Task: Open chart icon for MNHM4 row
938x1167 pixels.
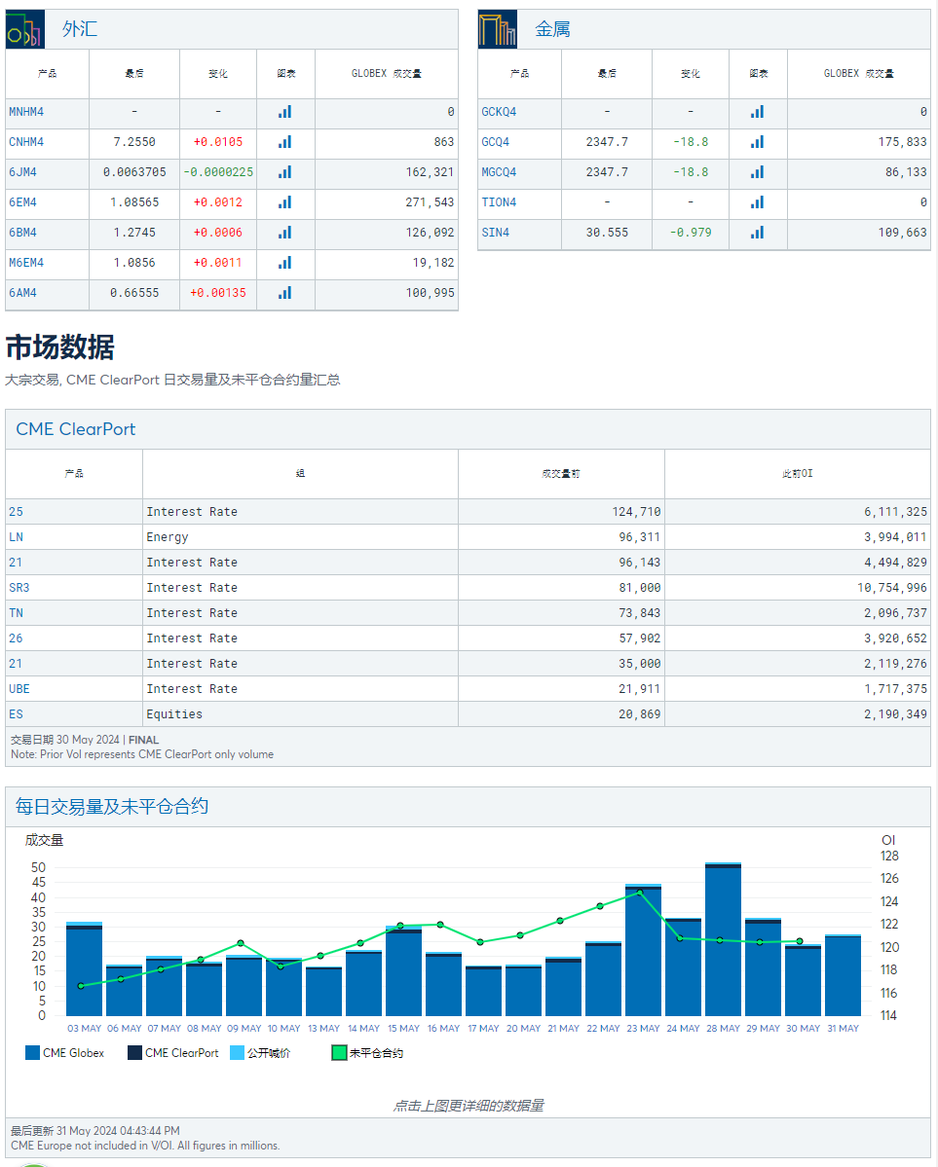Action: pos(284,112)
